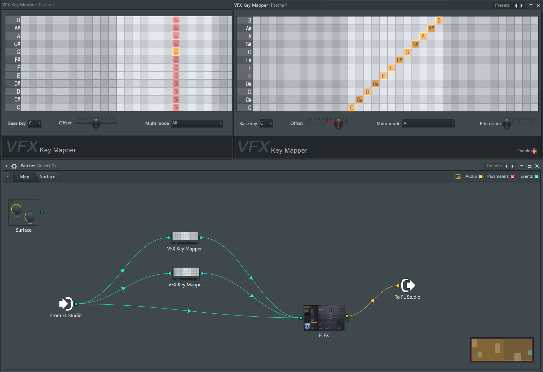Open Base key dropdown in right Key Mapper
This screenshot has height=372, width=543.
266,123
